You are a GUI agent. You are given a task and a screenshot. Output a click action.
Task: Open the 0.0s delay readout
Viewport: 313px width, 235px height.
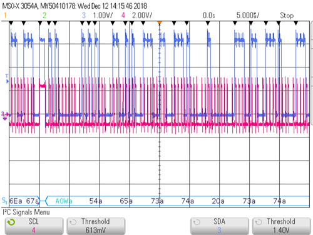(x=209, y=16)
